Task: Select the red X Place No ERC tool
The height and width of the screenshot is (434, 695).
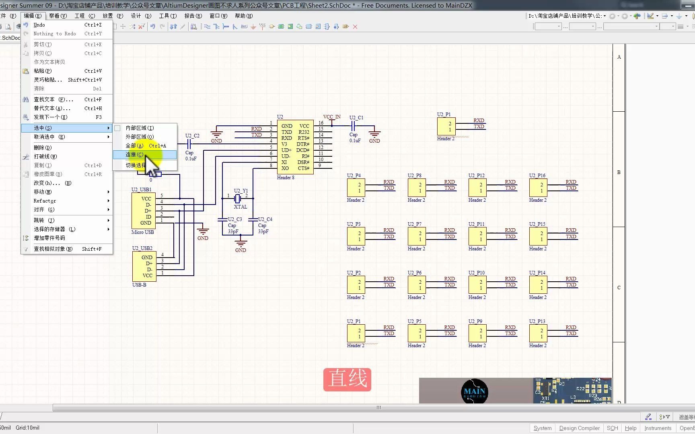Action: tap(355, 27)
